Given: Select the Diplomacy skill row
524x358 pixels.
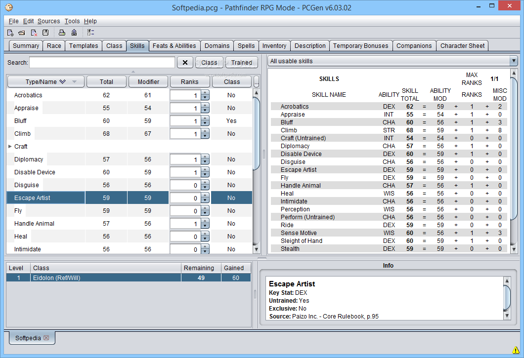Looking at the screenshot, I should coord(130,159).
